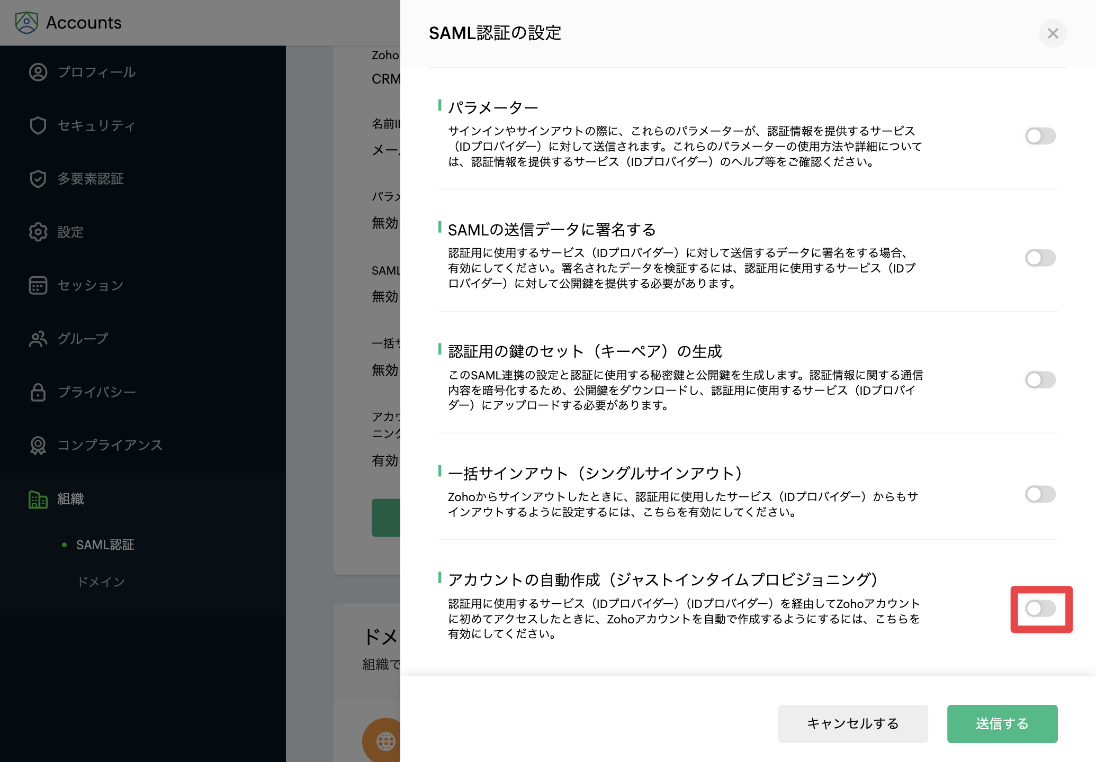Click the 一括サインアウト(シングルサインアウト) heading
Viewport: 1096px width, 762px height.
[596, 473]
